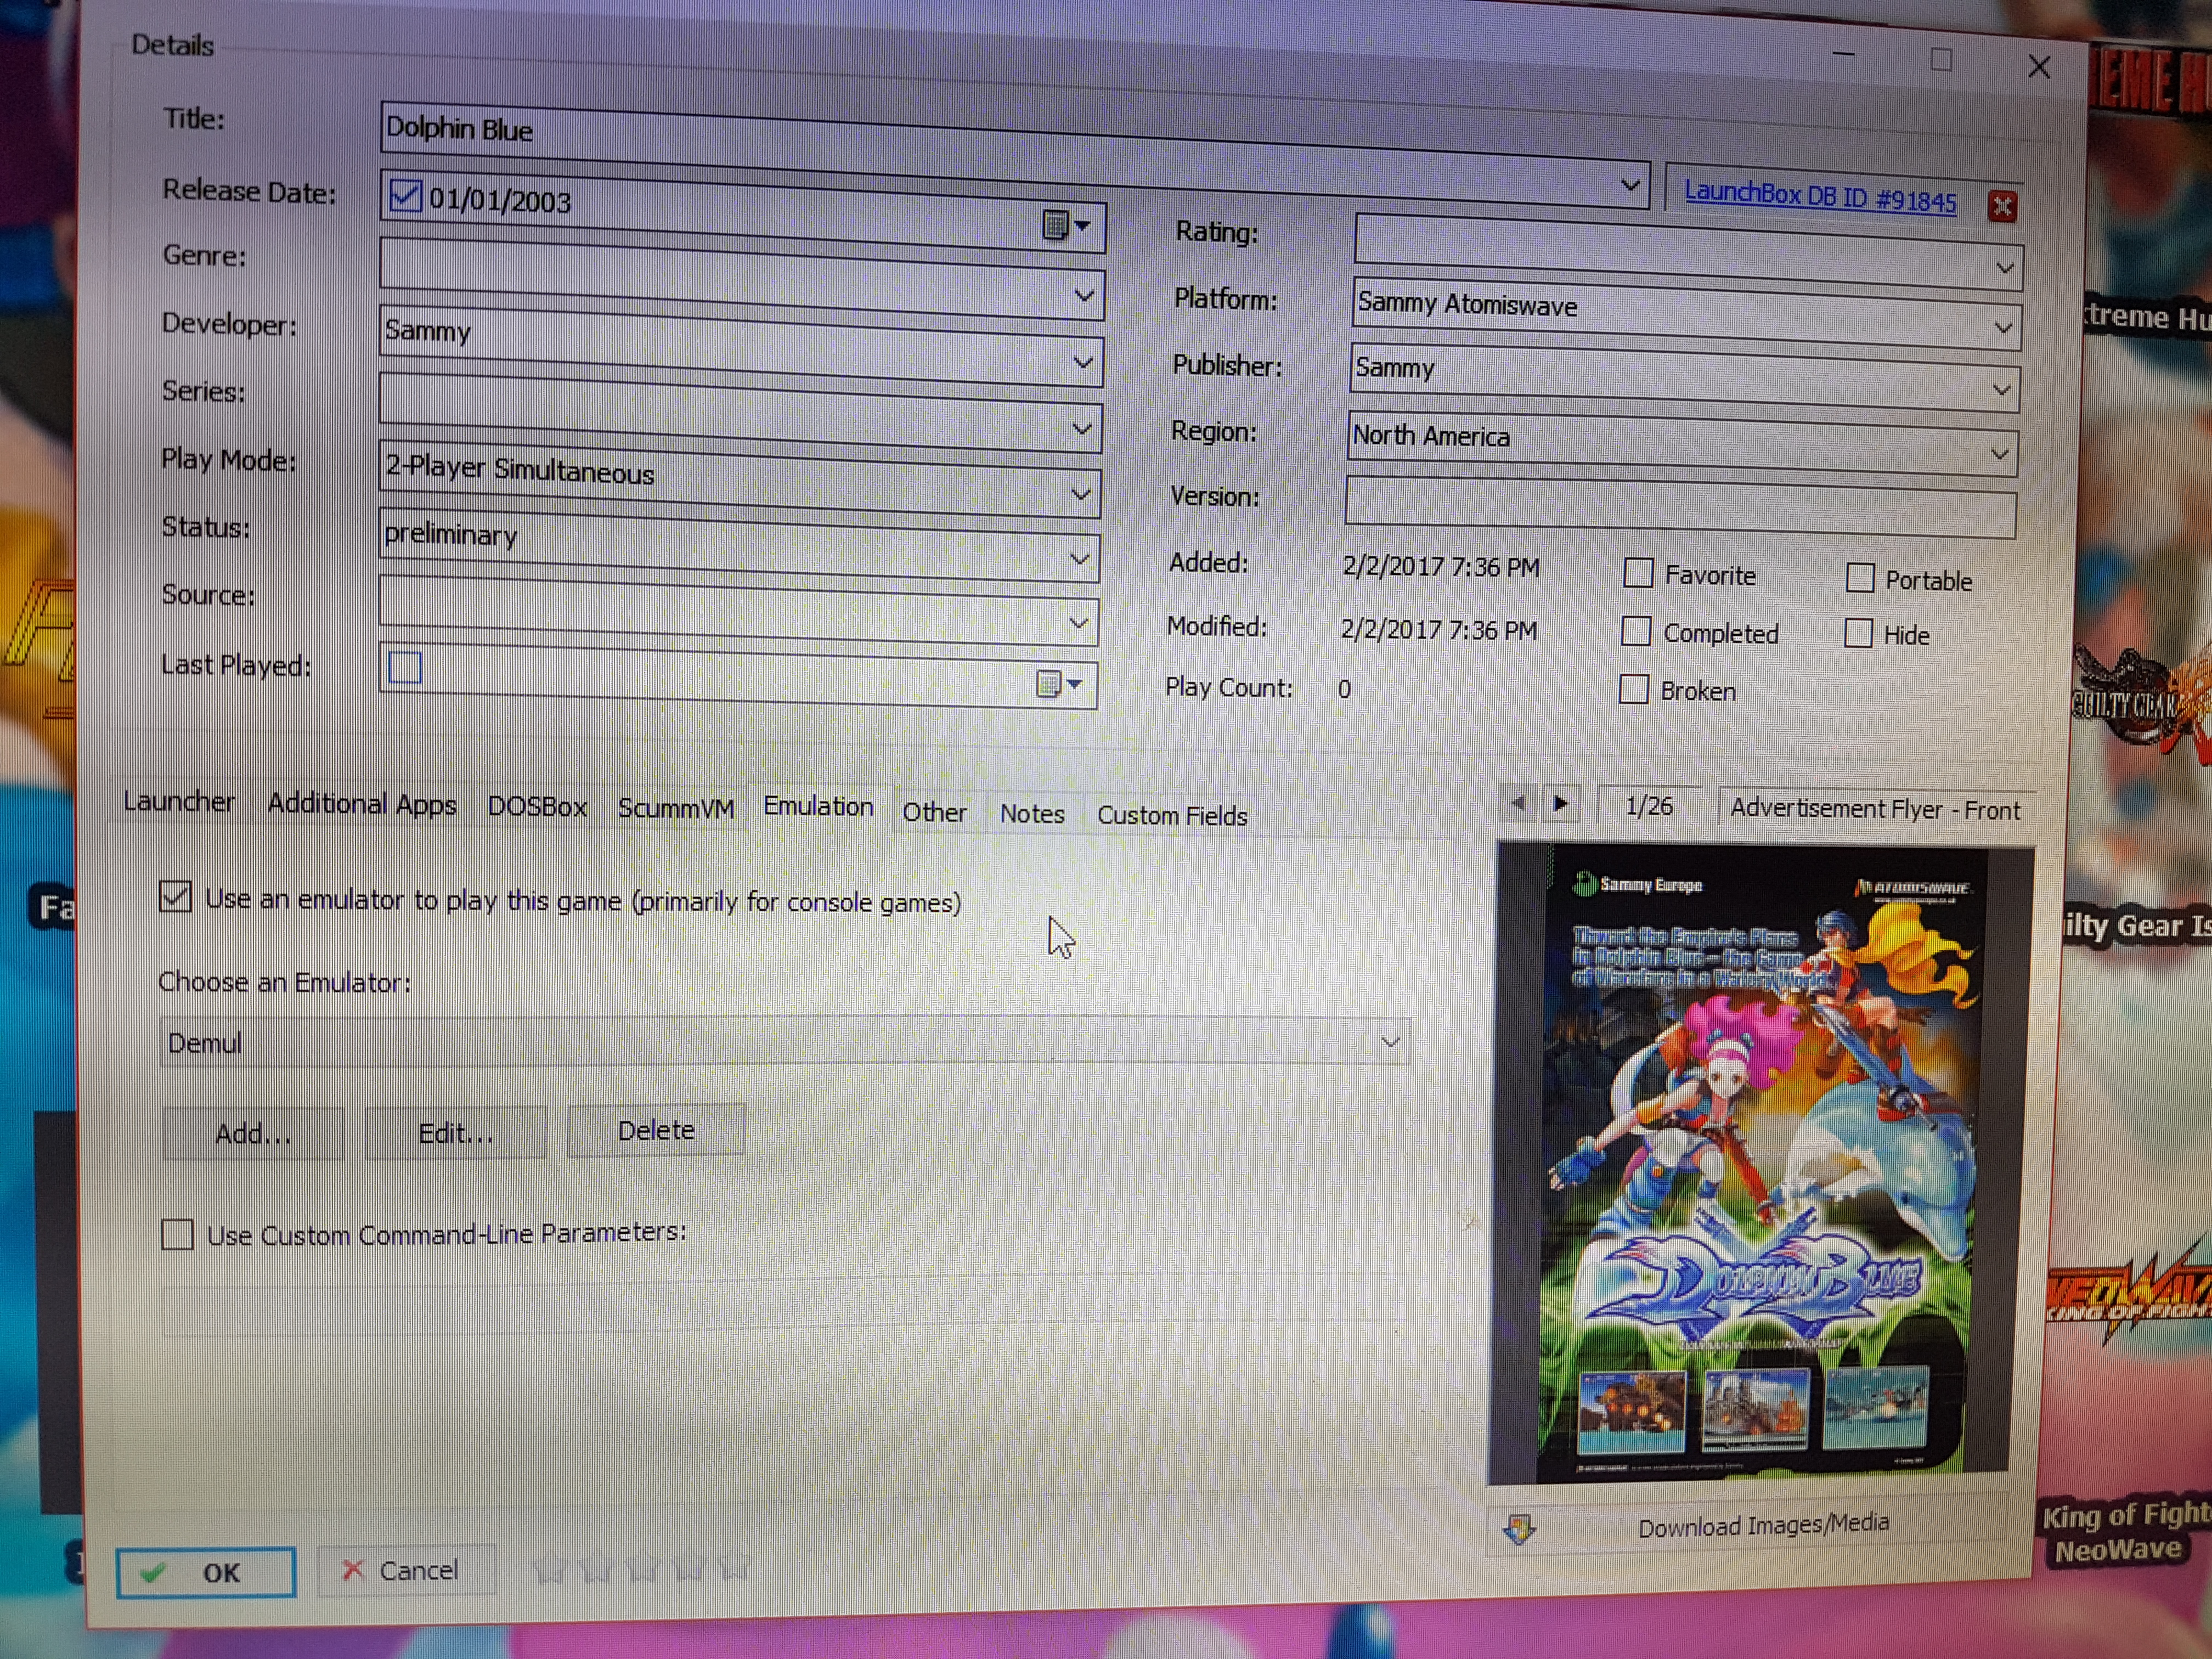The image size is (2212, 1659).
Task: Remove LaunchBox DB ID with red X icon
Action: [2001, 207]
